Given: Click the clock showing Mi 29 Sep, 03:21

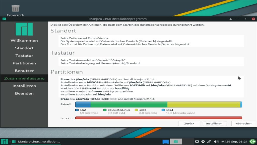Looking at the screenshot, I should point(234,141).
